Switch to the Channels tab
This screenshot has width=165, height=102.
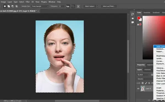[147, 70]
